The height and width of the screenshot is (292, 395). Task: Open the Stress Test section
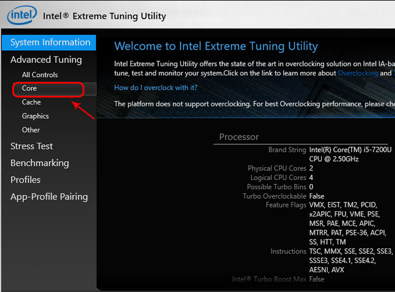point(32,146)
